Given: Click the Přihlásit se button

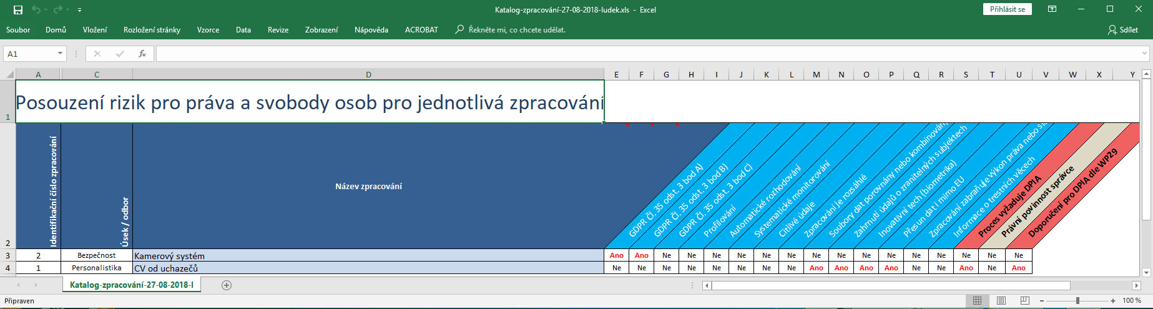Looking at the screenshot, I should pos(1007,9).
